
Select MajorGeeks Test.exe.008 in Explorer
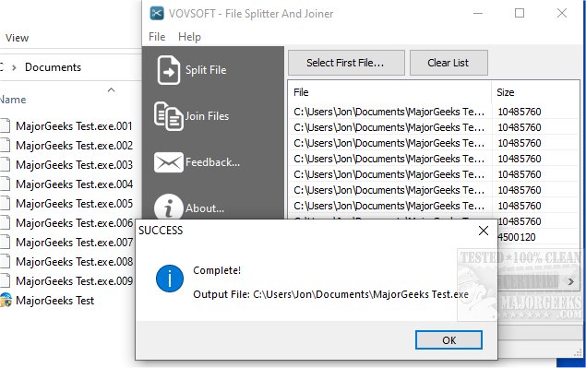tap(74, 262)
